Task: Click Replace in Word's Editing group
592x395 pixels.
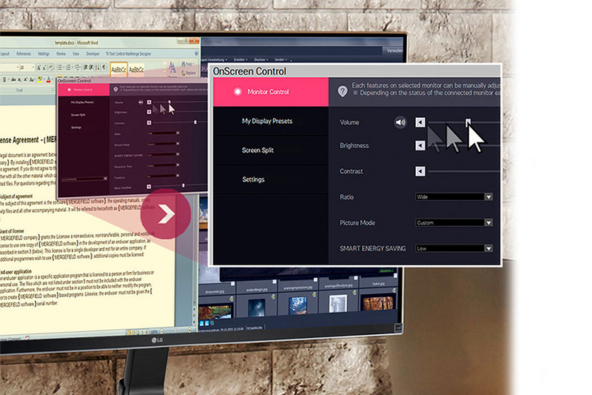Action: (x=189, y=73)
